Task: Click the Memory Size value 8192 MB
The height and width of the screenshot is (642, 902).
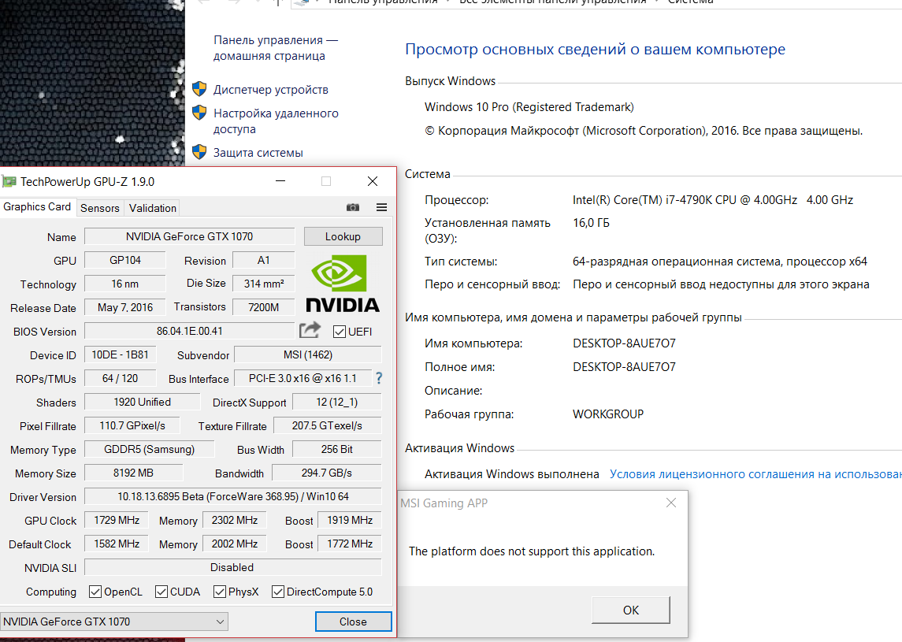Action: click(133, 473)
